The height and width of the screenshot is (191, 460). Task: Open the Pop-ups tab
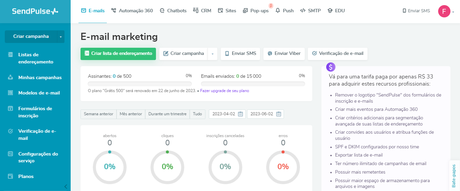(x=256, y=11)
